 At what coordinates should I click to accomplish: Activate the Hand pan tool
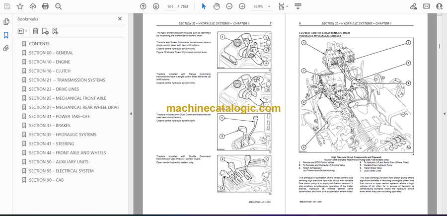click(x=217, y=6)
